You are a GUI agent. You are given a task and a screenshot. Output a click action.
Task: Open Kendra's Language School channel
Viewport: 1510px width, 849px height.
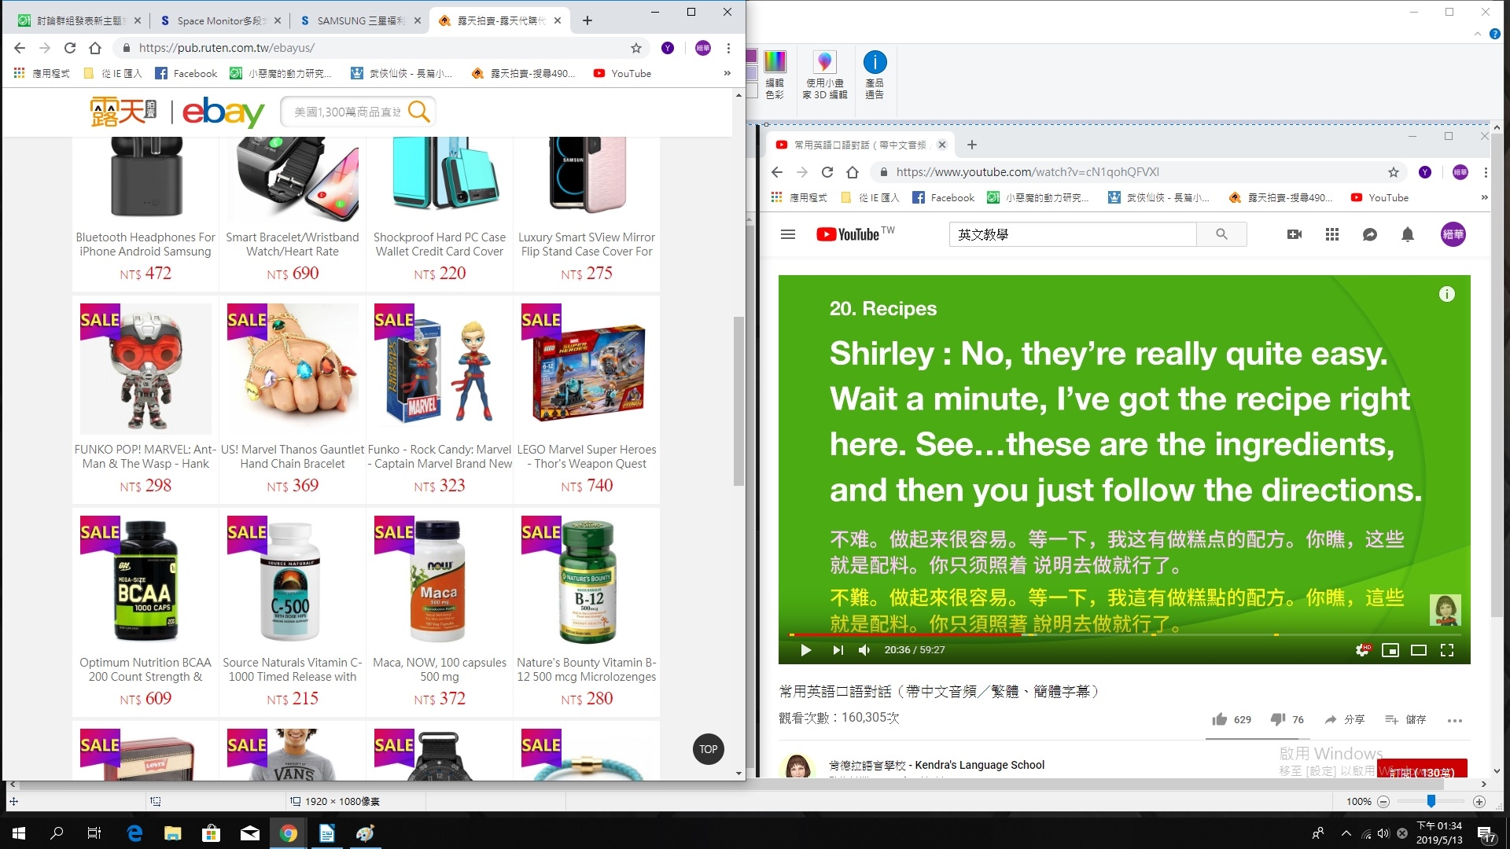pyautogui.click(x=937, y=765)
